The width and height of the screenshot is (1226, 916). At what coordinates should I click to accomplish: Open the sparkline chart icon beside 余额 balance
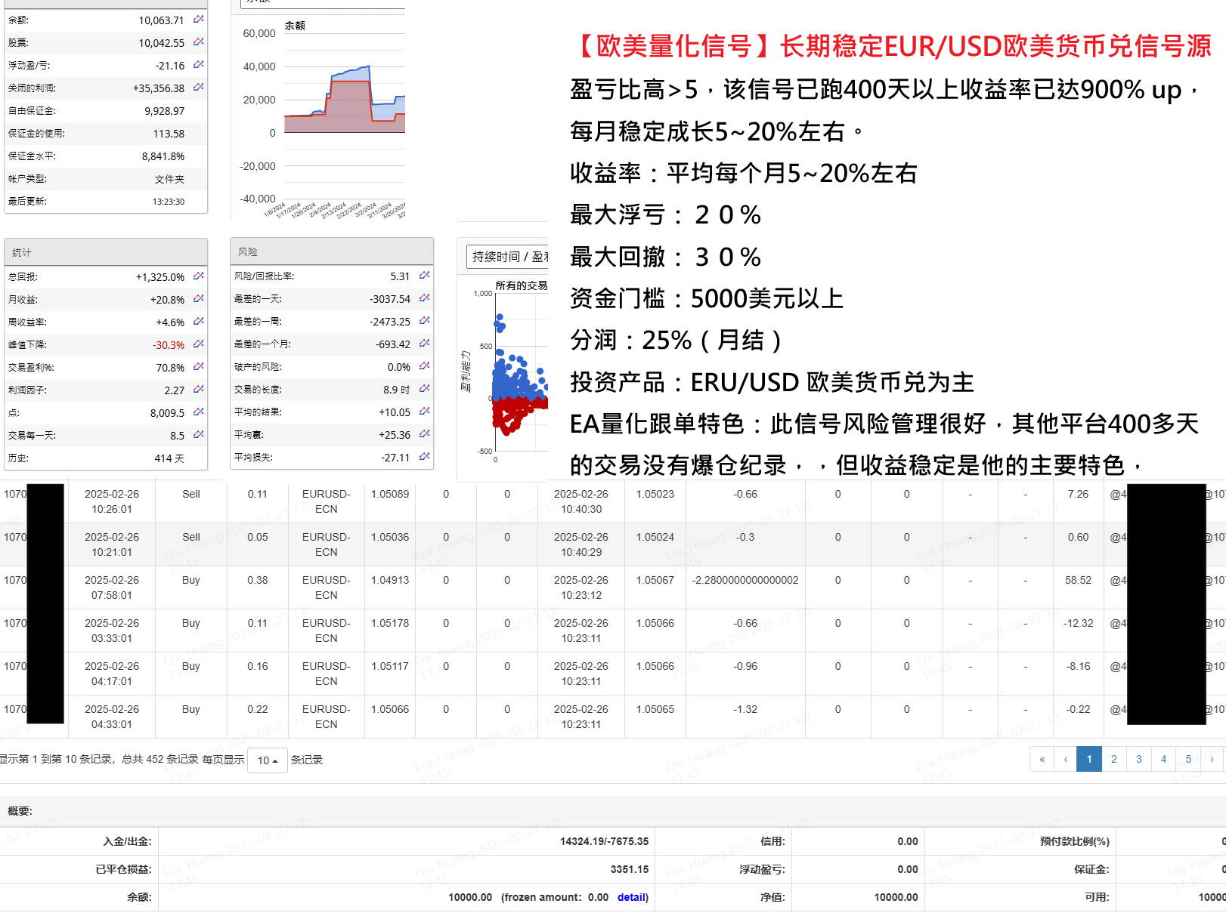coord(198,20)
